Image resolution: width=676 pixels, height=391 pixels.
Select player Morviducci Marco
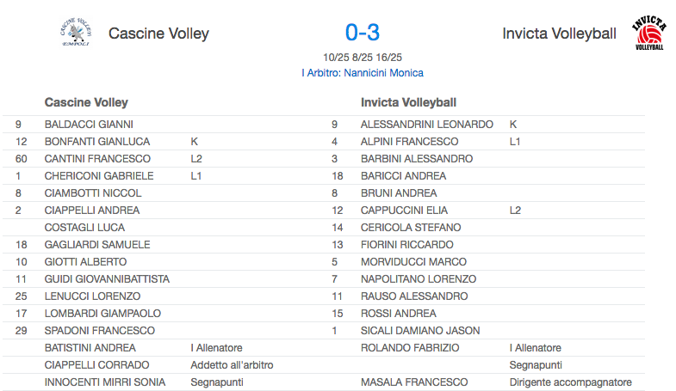413,262
